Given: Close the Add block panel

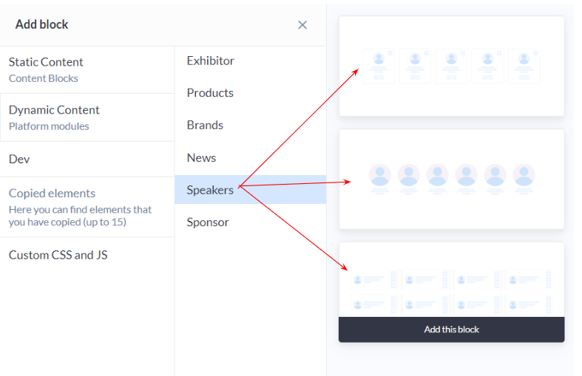Looking at the screenshot, I should click(x=302, y=25).
